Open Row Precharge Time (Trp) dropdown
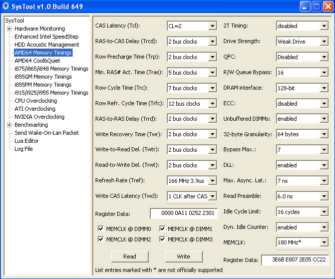Viewport: 335px width, 279px height. 192,57
